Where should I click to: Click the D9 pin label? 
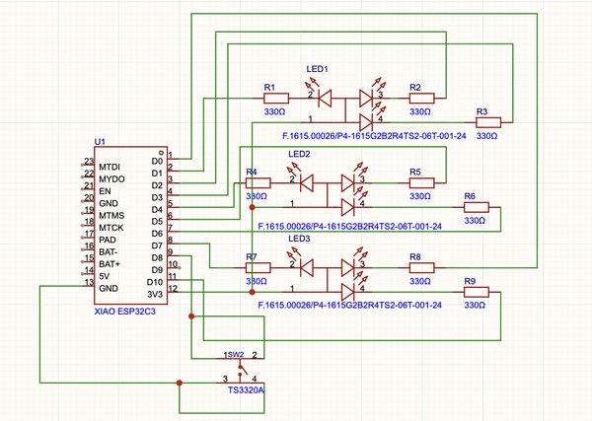click(x=157, y=270)
